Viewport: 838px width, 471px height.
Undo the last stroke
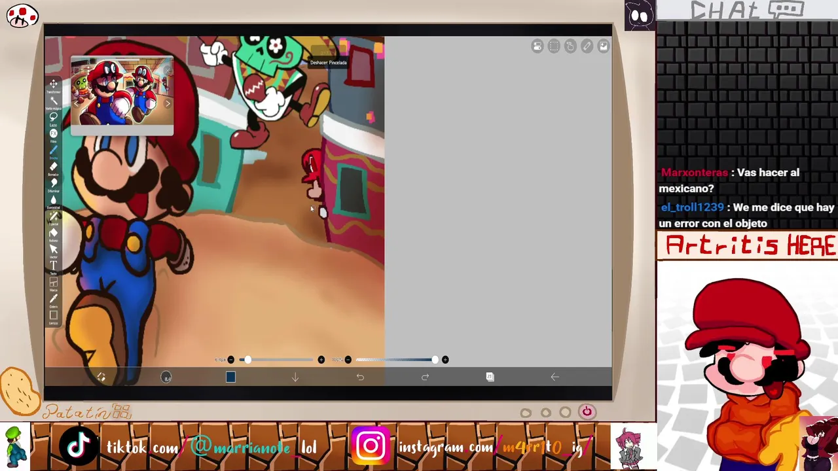(x=360, y=377)
